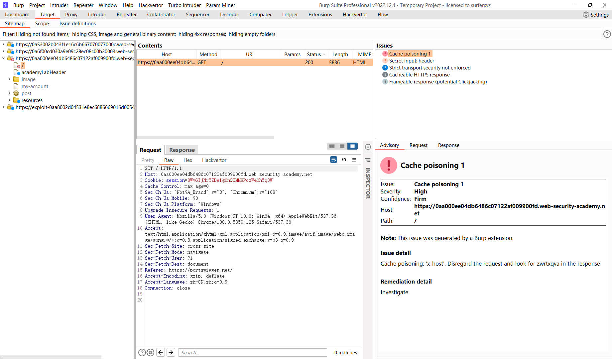This screenshot has width=612, height=359.
Task: Switch to Issue definitions sub-tab
Action: pyautogui.click(x=77, y=23)
